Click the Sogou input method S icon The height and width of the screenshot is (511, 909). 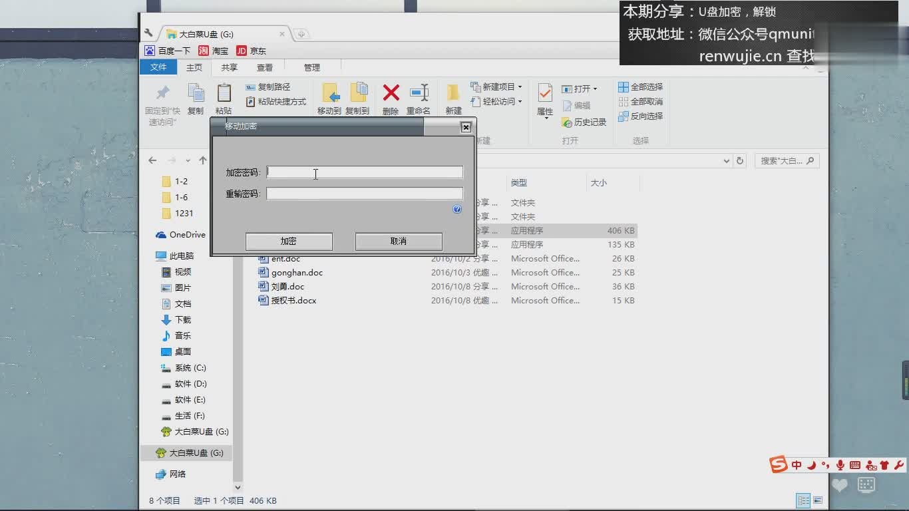tap(779, 465)
